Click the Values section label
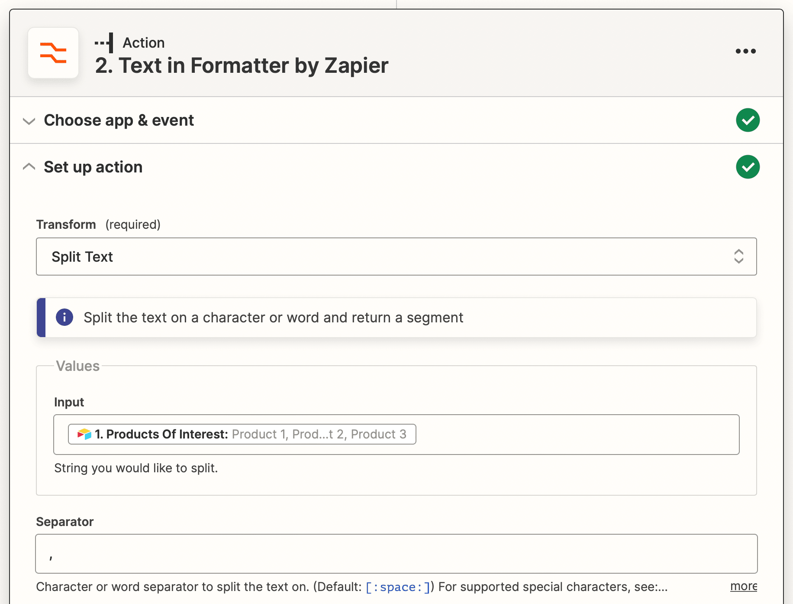The width and height of the screenshot is (793, 604). pyautogui.click(x=78, y=366)
